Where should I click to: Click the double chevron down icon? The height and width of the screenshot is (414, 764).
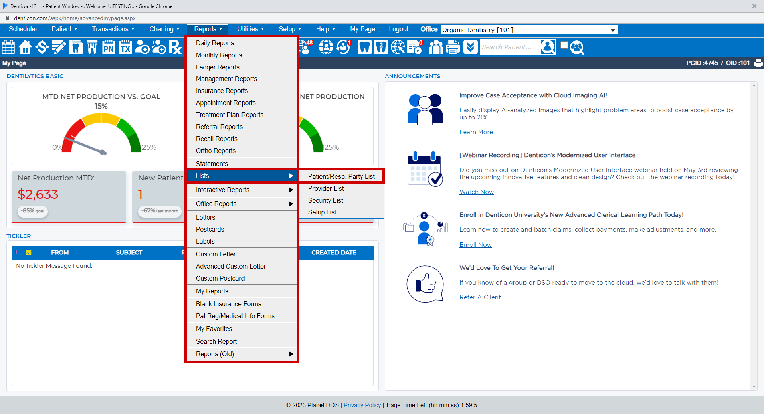point(471,47)
